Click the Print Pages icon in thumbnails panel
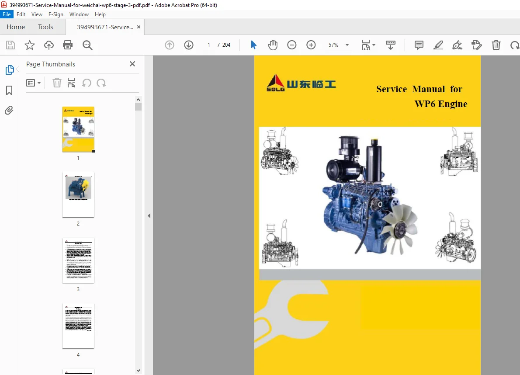520x375 pixels. [71, 83]
